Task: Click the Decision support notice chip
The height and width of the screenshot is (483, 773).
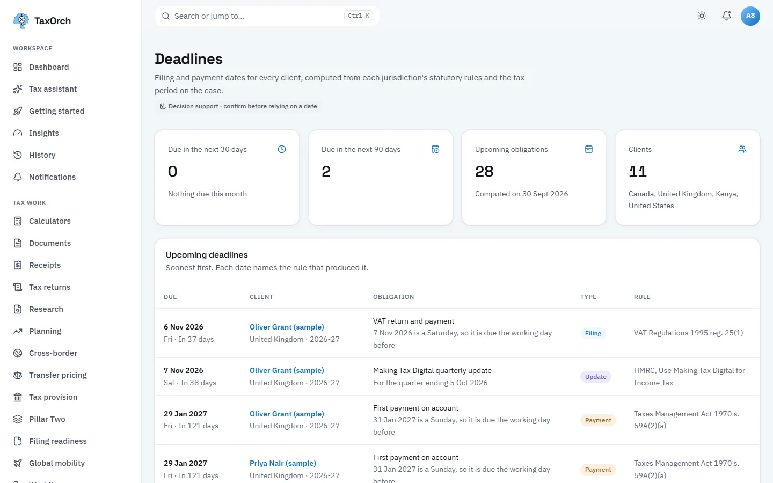Action: click(x=238, y=106)
